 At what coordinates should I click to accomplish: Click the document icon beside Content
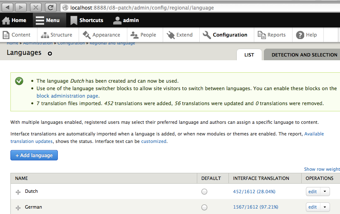[6, 35]
